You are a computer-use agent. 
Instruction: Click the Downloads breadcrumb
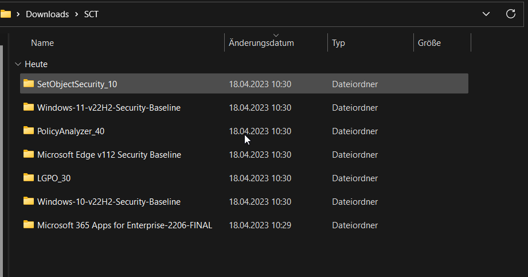[47, 14]
